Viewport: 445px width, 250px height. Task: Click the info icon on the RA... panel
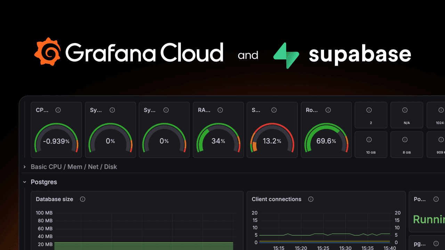220,110
